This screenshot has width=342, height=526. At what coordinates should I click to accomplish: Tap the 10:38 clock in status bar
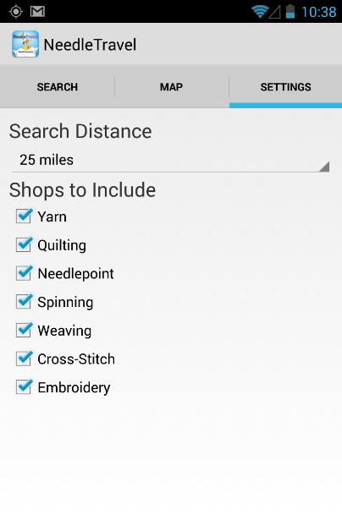[x=319, y=12]
